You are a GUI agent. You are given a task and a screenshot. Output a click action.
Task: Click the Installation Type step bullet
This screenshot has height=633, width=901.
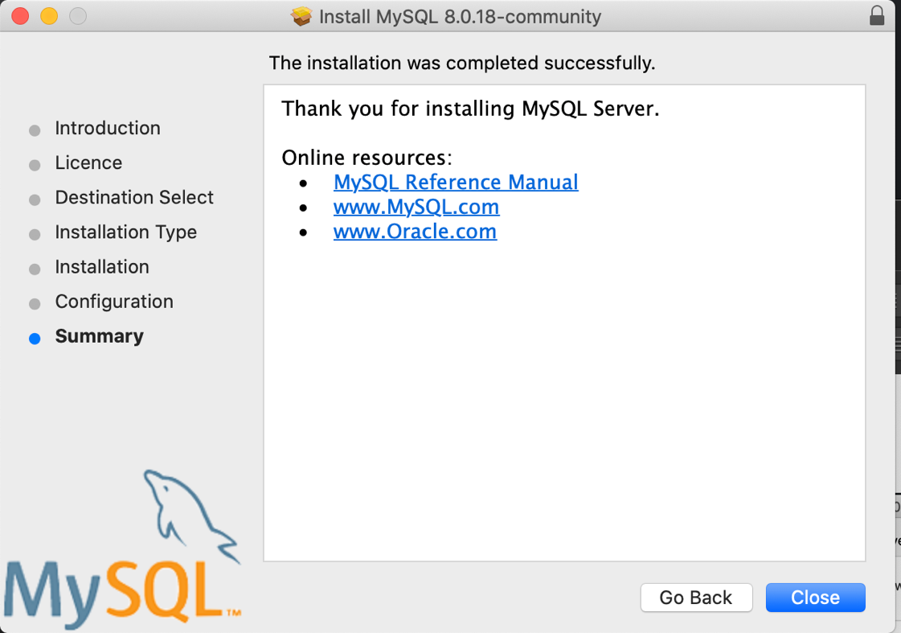click(35, 235)
